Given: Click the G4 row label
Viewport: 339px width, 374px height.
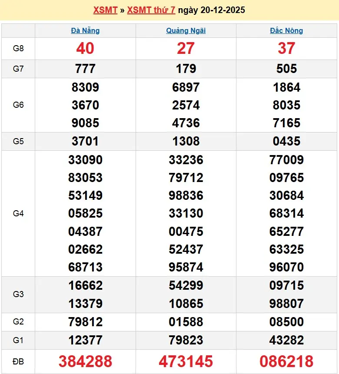Looking at the screenshot, I should point(18,213).
